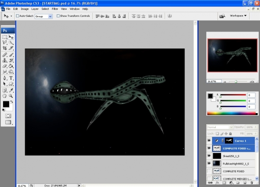The image size is (260, 187).
Task: Select the Magic Wand tool
Action: pyautogui.click(x=11, y=42)
